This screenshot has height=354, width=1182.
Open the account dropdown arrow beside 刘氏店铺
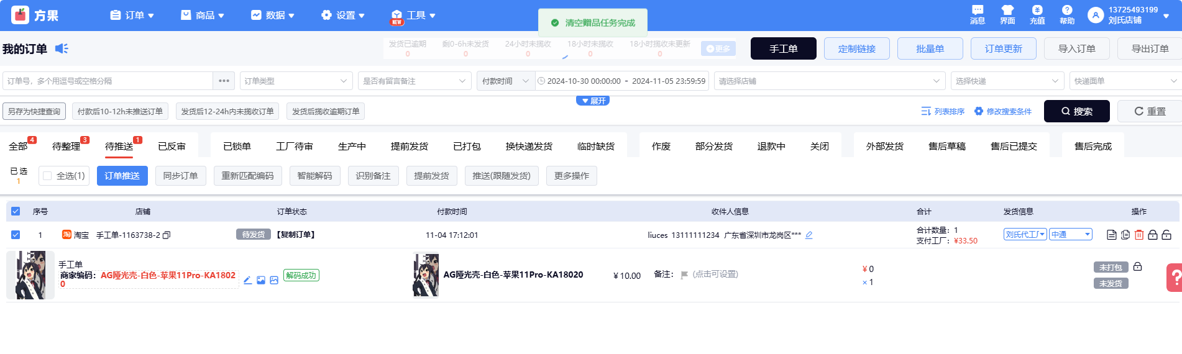pyautogui.click(x=1166, y=16)
